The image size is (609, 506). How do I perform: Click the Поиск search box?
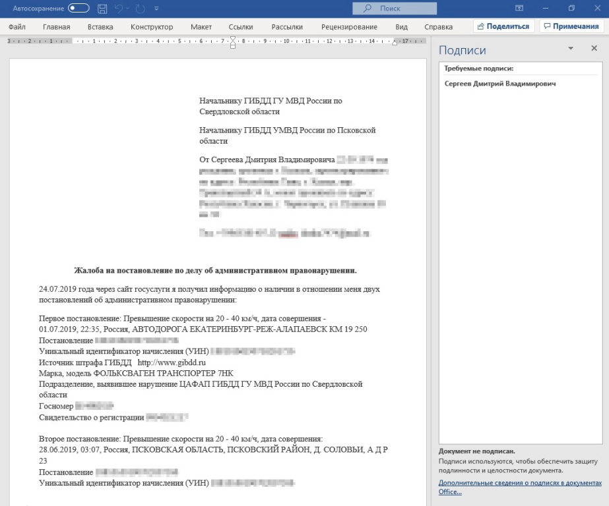pyautogui.click(x=395, y=9)
